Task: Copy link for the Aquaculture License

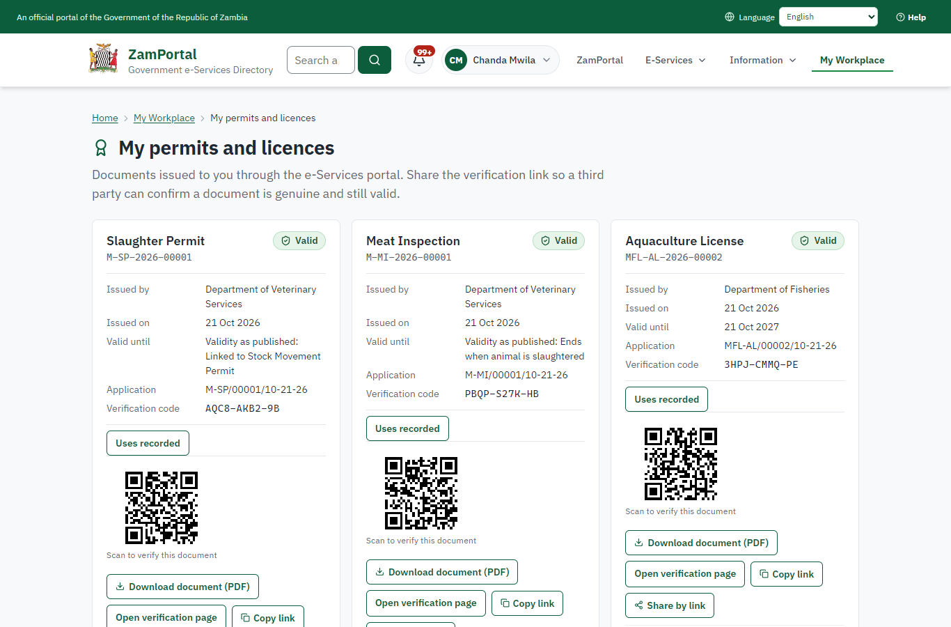Action: 787,573
